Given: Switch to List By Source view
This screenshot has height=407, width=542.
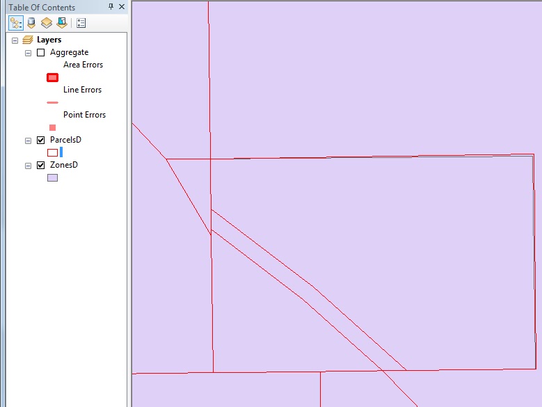Looking at the screenshot, I should [31, 23].
